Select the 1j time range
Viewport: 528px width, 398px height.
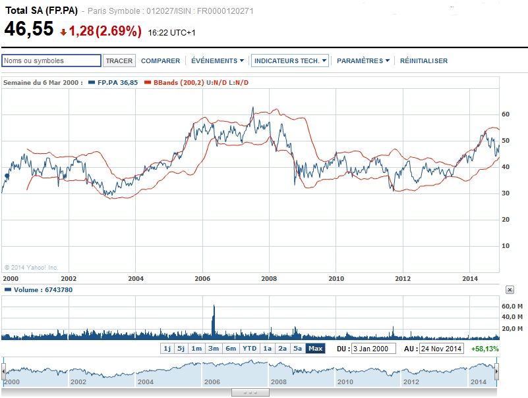[x=167, y=349]
